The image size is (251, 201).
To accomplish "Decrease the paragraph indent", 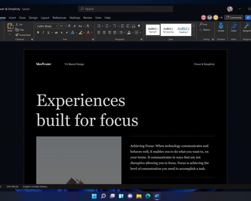I will [x=123, y=26].
